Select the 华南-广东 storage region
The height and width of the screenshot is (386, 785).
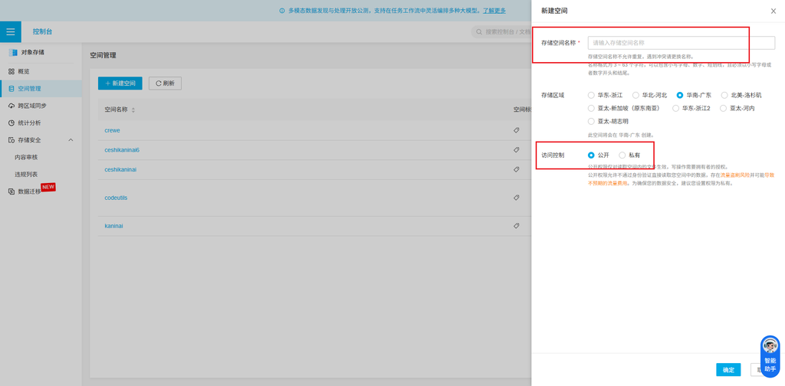click(x=680, y=95)
